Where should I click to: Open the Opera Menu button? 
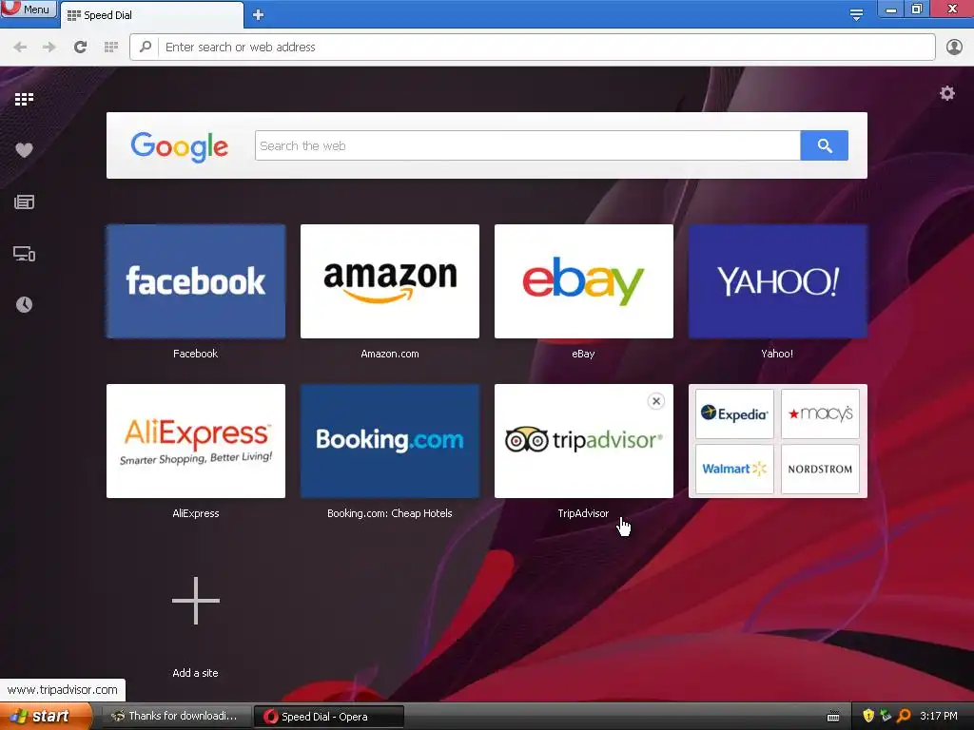coord(28,9)
